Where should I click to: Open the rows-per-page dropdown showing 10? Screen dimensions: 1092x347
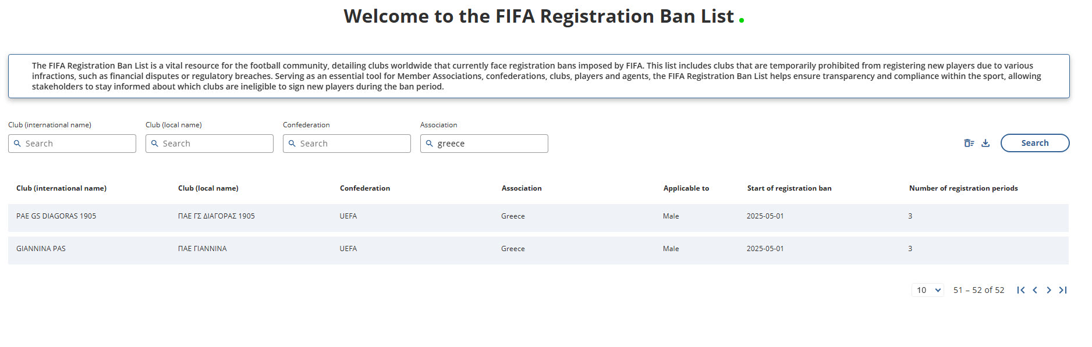[x=927, y=290]
